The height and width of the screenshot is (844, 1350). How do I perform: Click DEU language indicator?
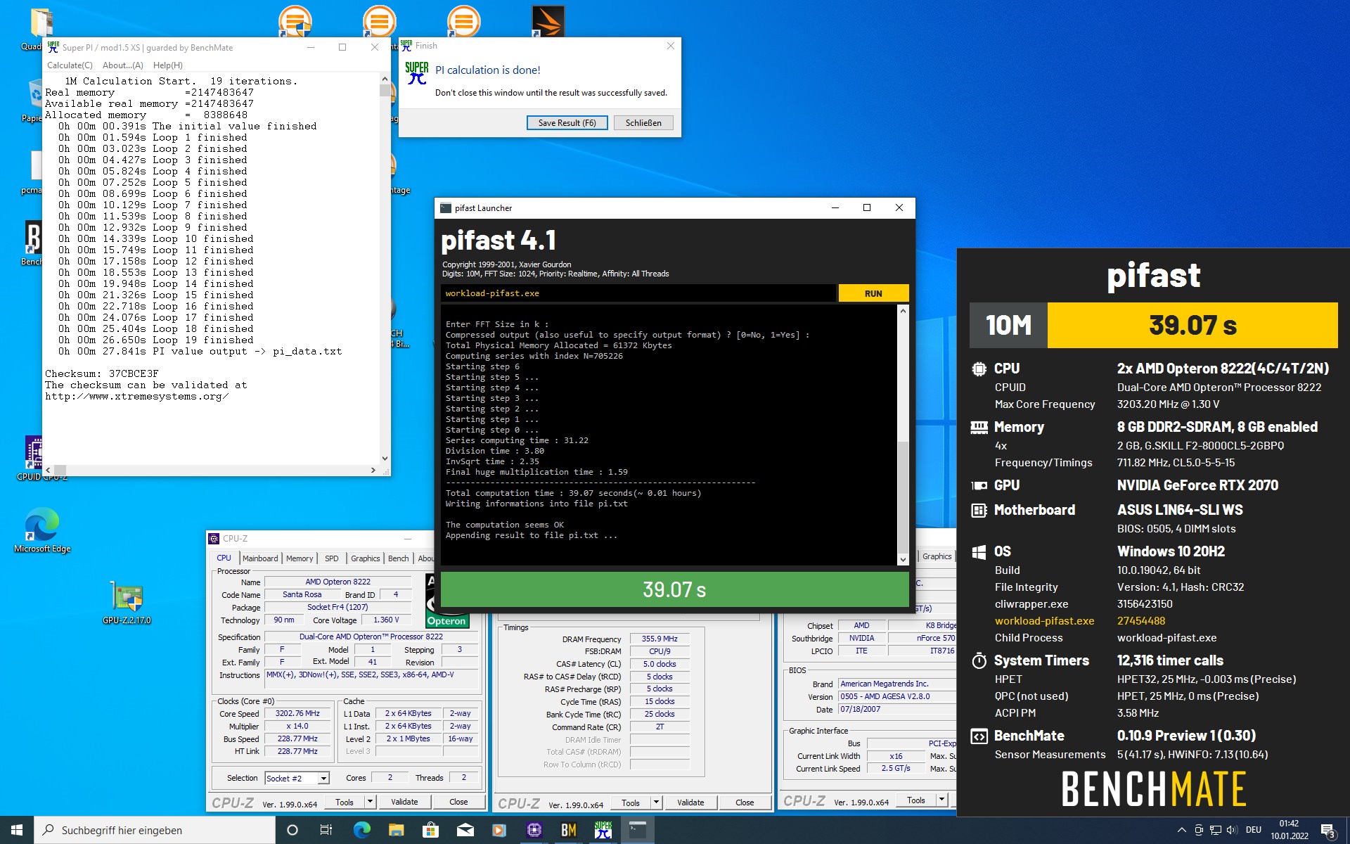[x=1254, y=830]
